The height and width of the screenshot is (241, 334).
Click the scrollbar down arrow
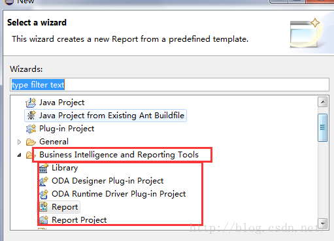tap(323, 223)
